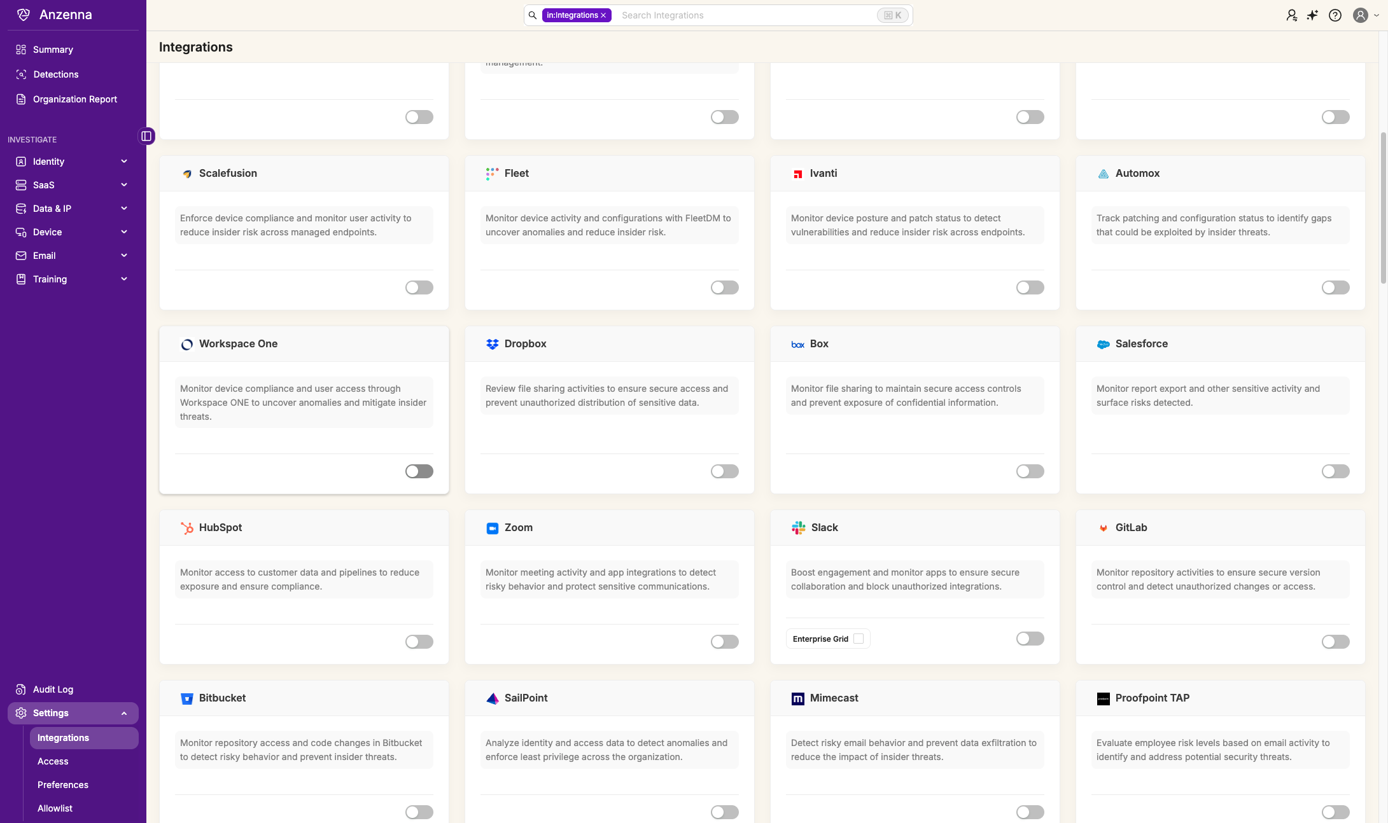Click the AI sparkle icon in header
This screenshot has height=823, width=1388.
click(1312, 15)
